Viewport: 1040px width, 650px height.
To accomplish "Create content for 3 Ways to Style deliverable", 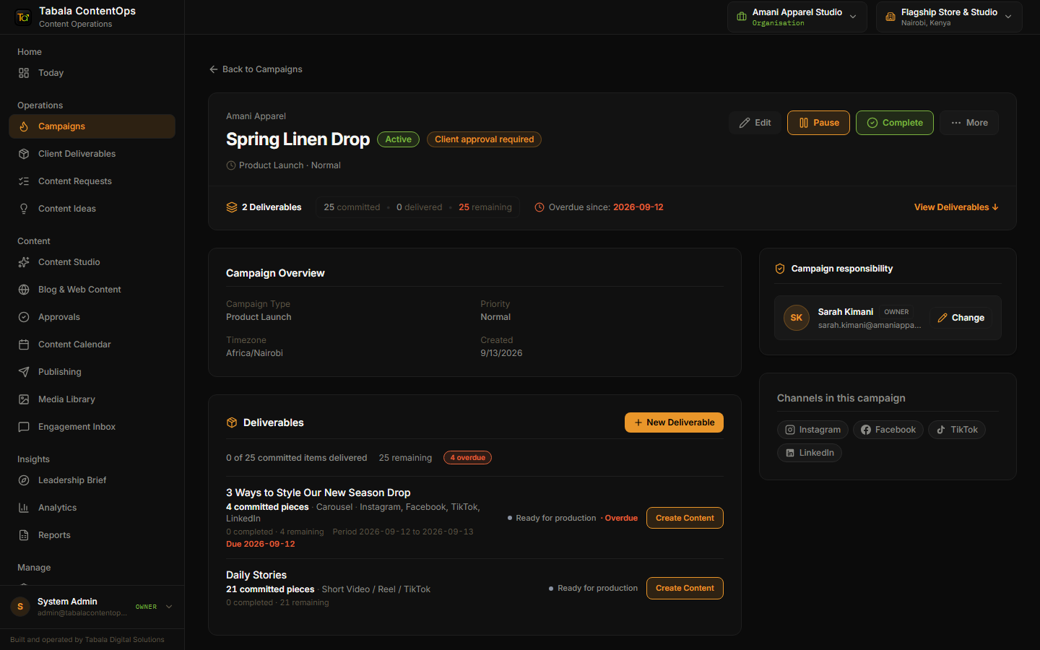I will [685, 518].
